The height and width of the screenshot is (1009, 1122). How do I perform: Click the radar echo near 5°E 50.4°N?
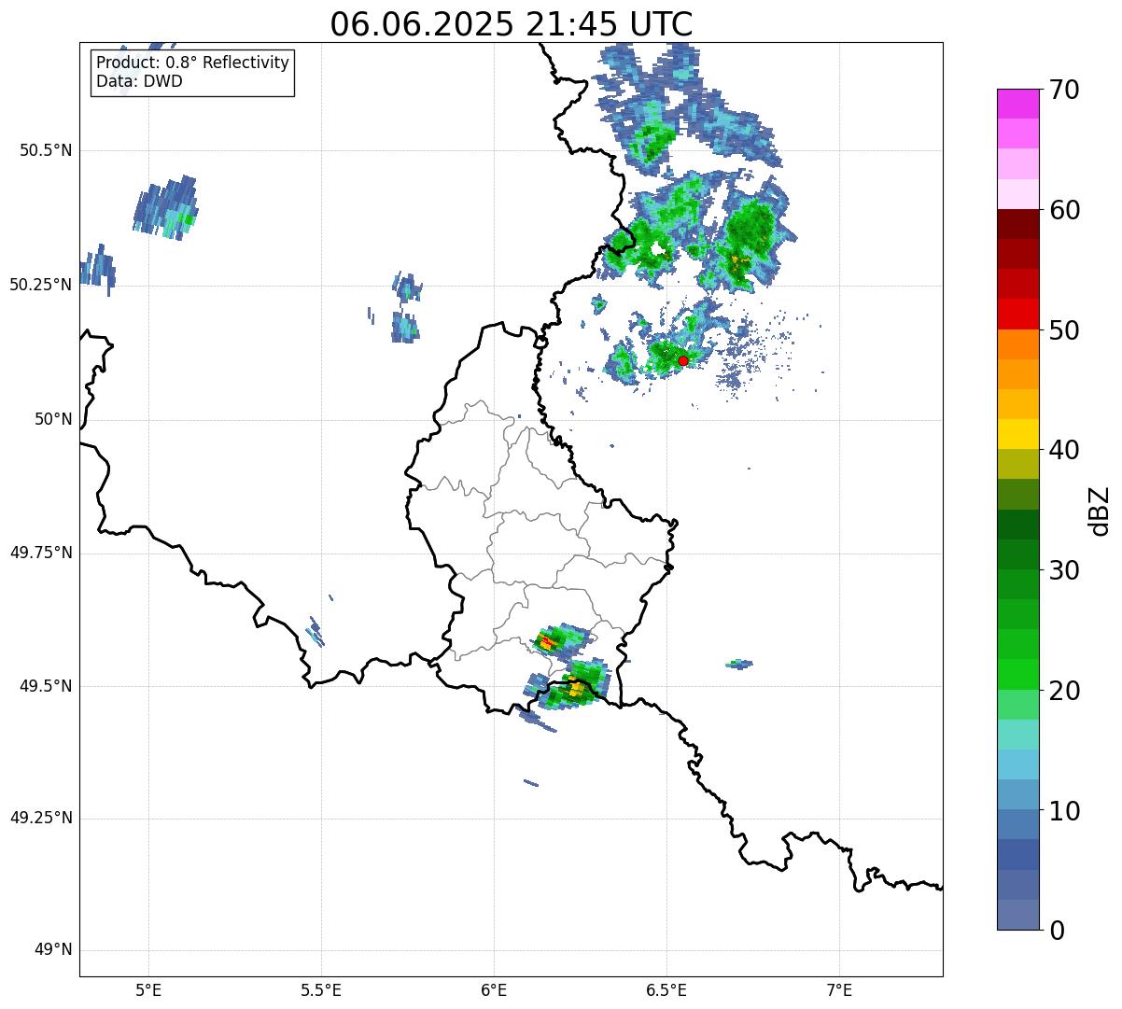(x=166, y=207)
